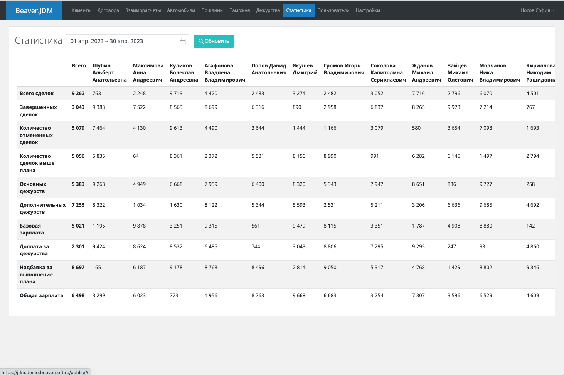Click the Всего column header
Viewport: 564px width, 375px height.
pos(79,66)
